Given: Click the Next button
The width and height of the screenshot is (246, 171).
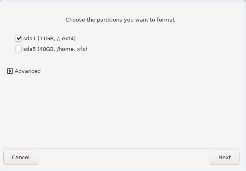Looking at the screenshot, I should coord(224,158).
